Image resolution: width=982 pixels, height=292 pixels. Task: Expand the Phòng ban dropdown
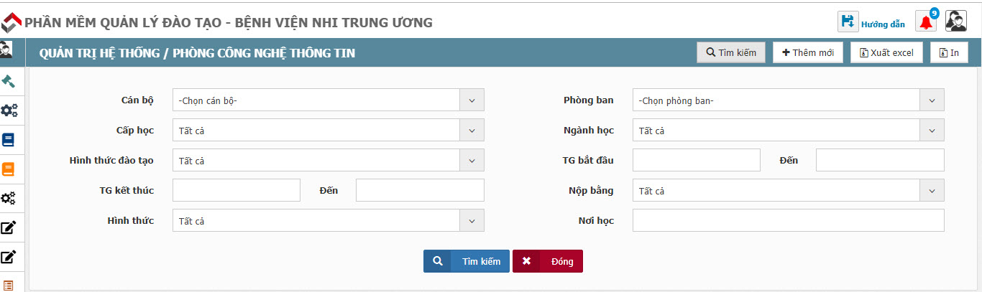tap(788, 100)
